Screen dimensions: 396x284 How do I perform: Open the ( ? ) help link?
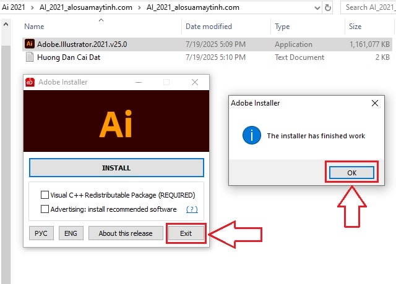click(x=192, y=209)
